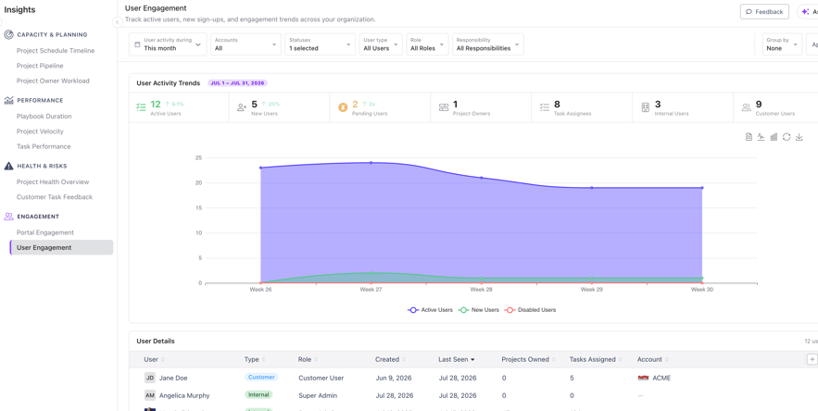The image size is (818, 411).
Task: Click the Project Owners icon
Action: point(444,107)
